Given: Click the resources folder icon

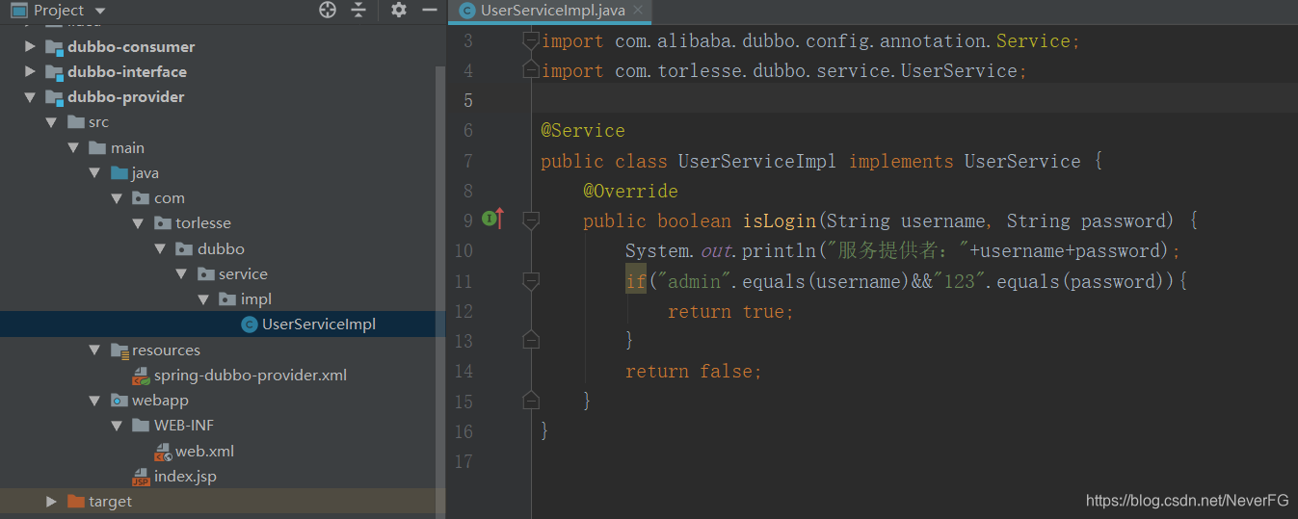Looking at the screenshot, I should [x=119, y=350].
